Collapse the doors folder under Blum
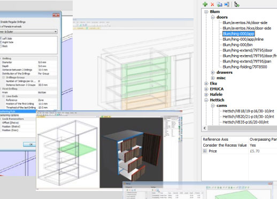This screenshot has width=277, height=199. pyautogui.click(x=213, y=17)
